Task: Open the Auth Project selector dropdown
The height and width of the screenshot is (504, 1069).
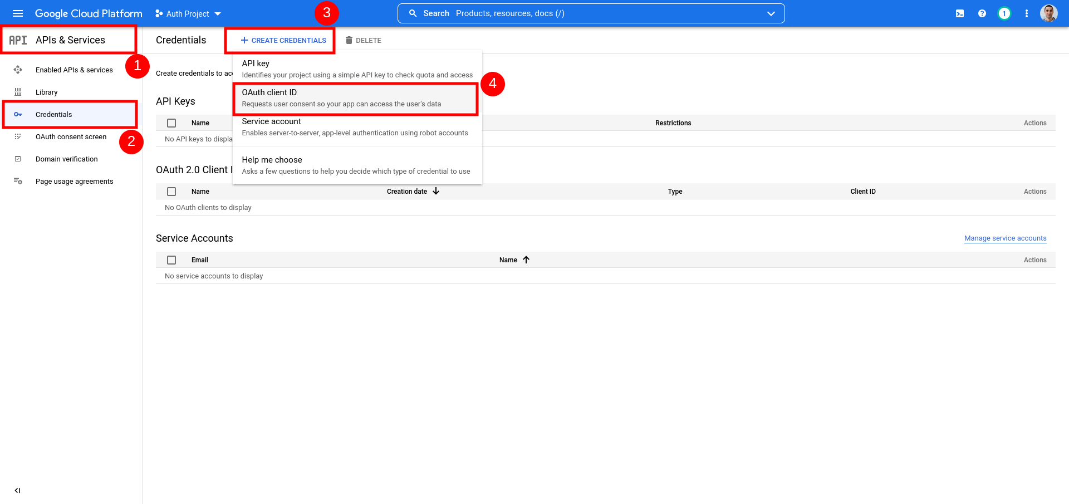Action: tap(188, 13)
